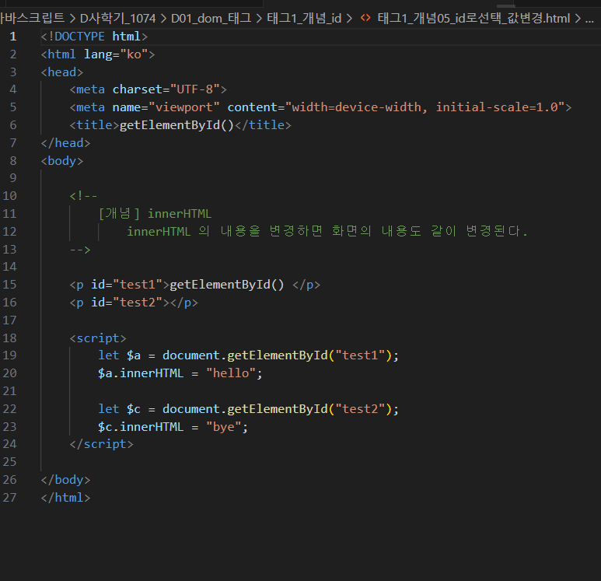This screenshot has height=581, width=601.
Task: Click the </body> closing tag
Action: pos(65,480)
